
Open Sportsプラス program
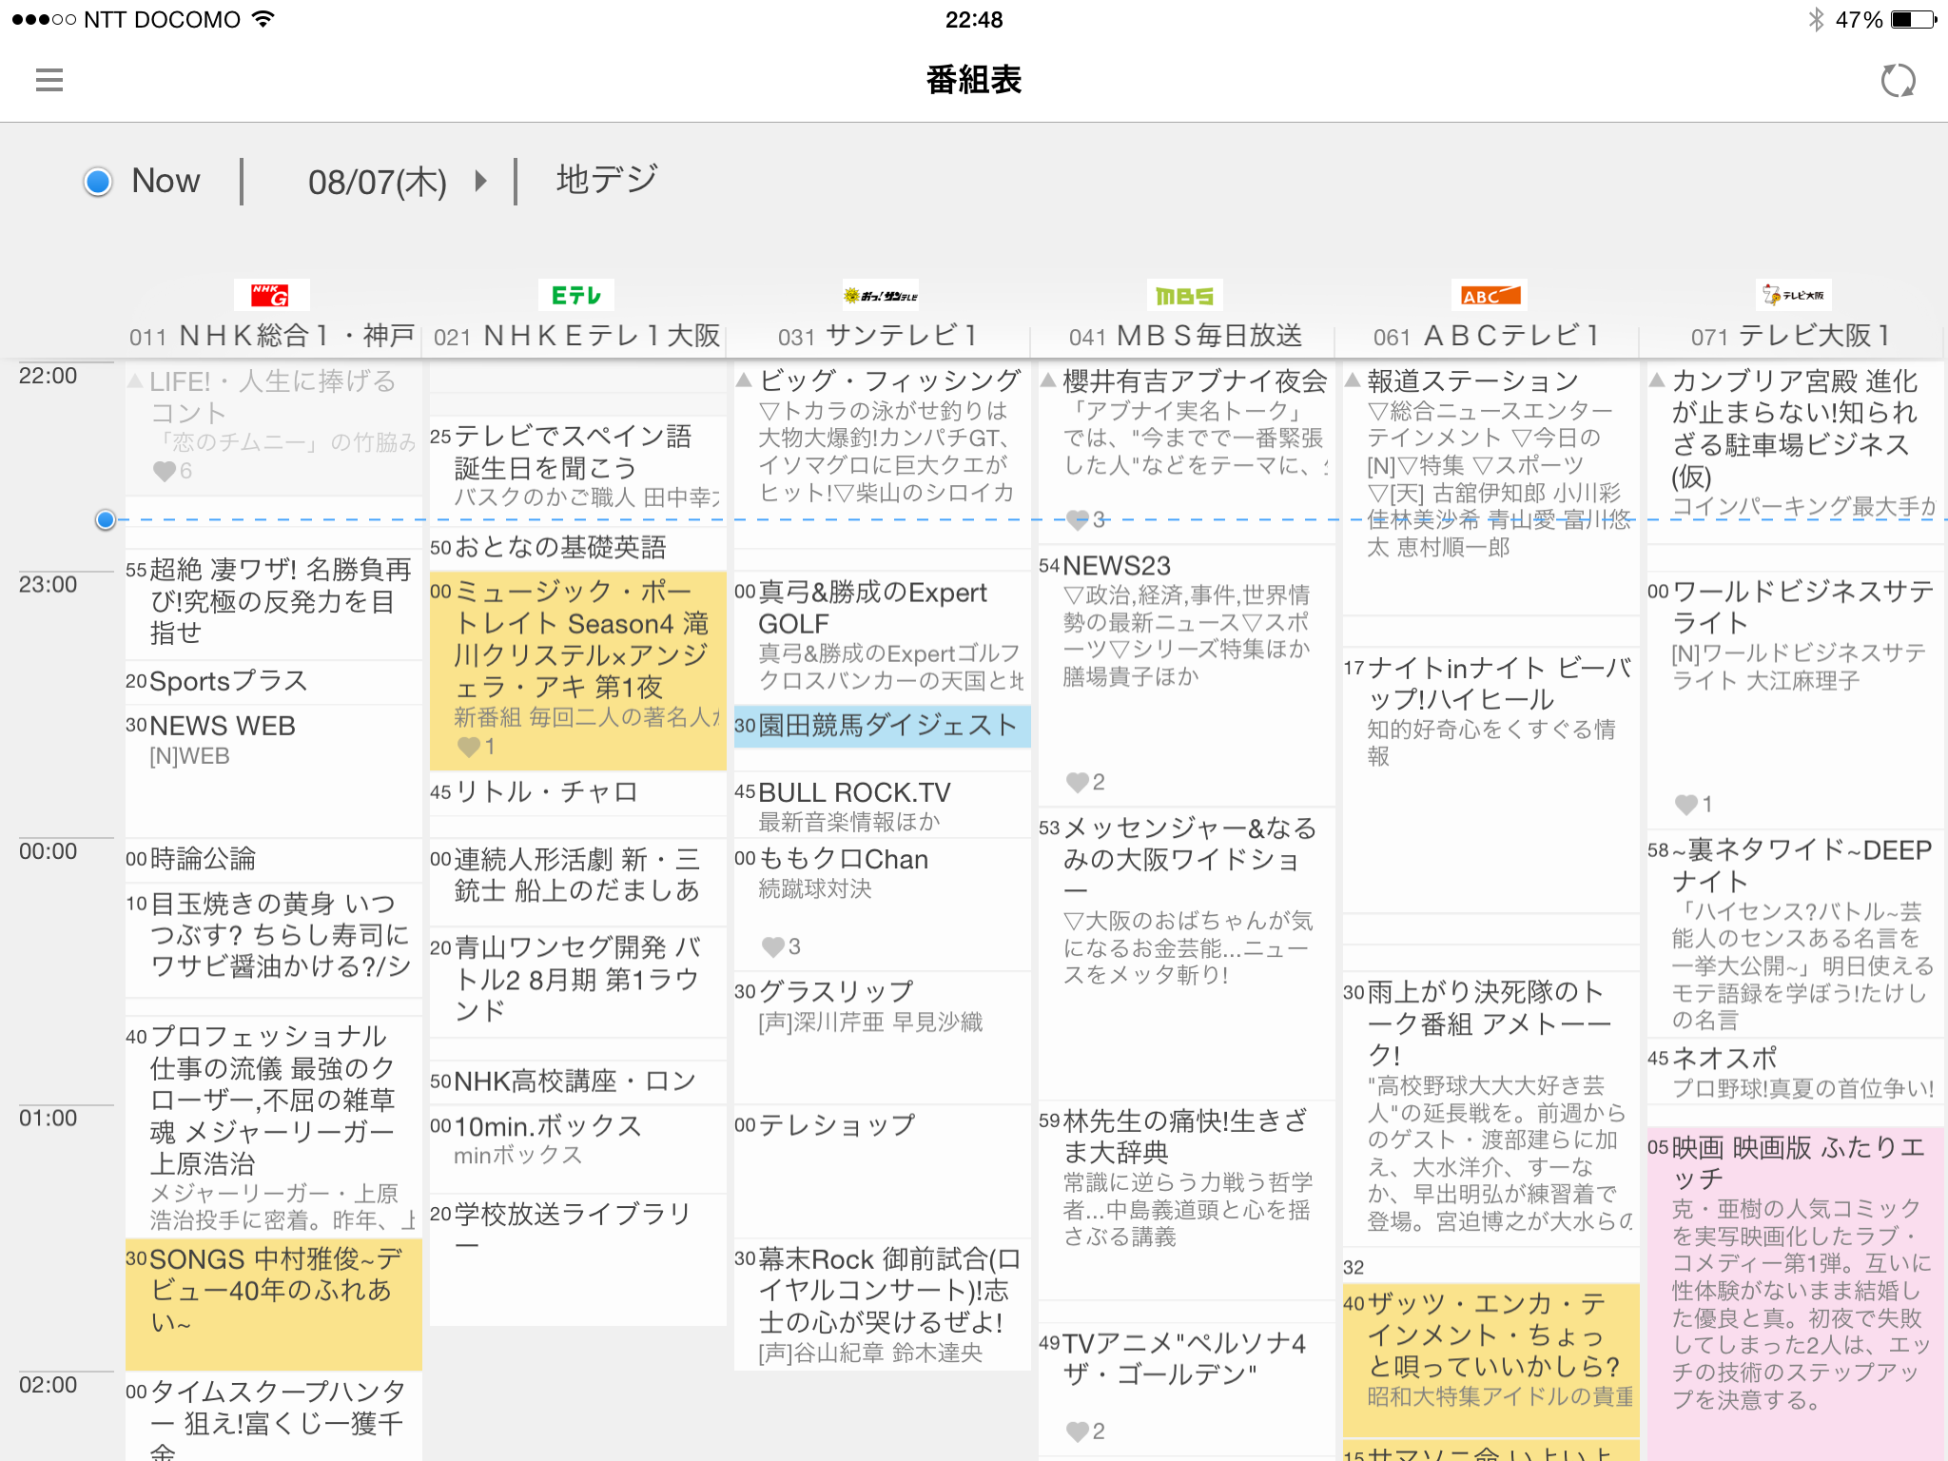[x=274, y=681]
